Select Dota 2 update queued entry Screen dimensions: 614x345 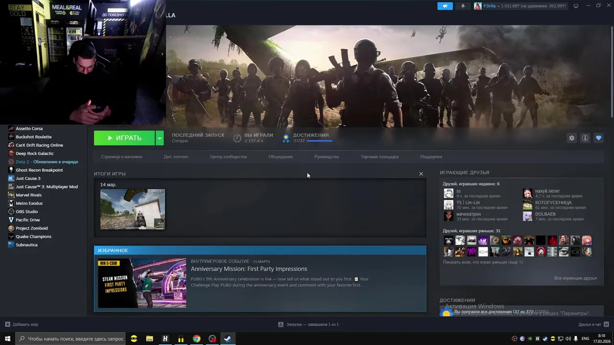click(x=47, y=162)
